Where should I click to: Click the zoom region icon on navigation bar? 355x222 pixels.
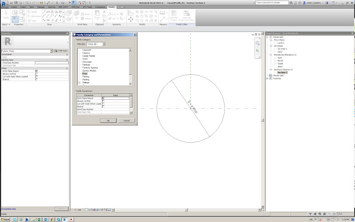(257, 51)
